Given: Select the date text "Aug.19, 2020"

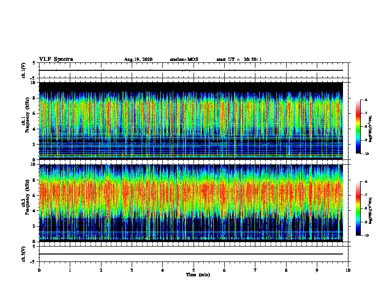Looking at the screenshot, I should click(x=138, y=59).
